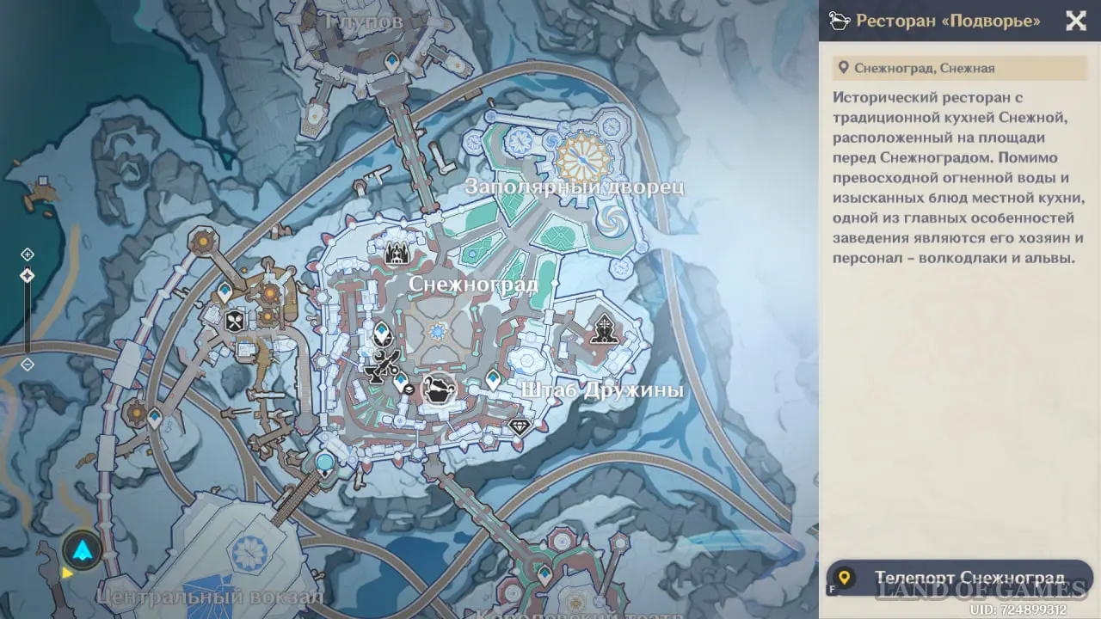Viewport: 1101px width, 619px height.
Task: Select waypoint left of Штаб Дружины label
Action: pyautogui.click(x=493, y=379)
